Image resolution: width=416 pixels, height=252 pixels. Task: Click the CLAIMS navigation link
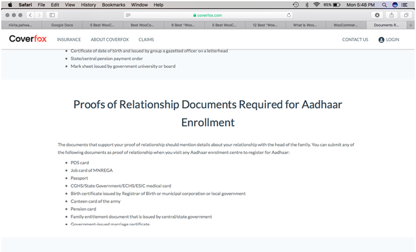[x=146, y=40]
